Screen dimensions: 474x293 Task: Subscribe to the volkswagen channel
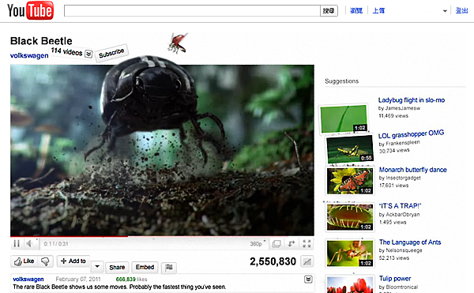111,53
